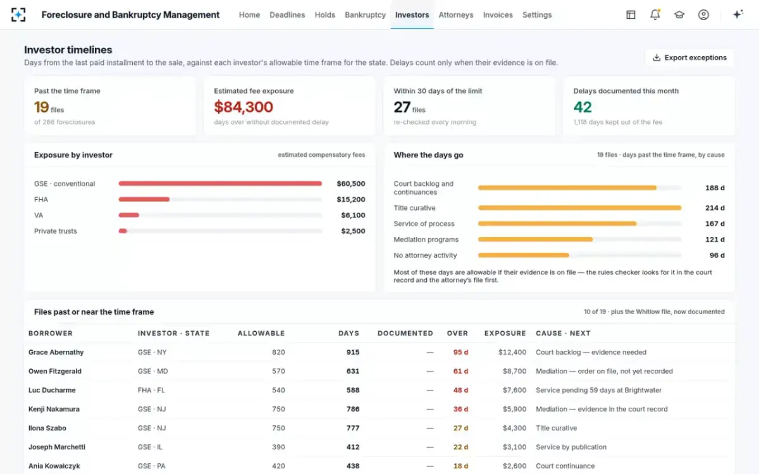Open borrower Joseph Marchetti
The width and height of the screenshot is (759, 474).
click(x=57, y=447)
